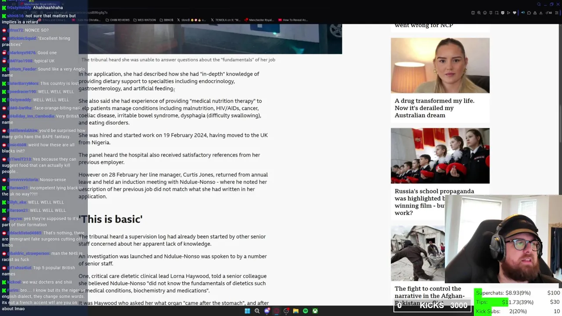This screenshot has width=562, height=316.
Task: Click the 'went wrong for NCP' headline link
Action: point(424,25)
